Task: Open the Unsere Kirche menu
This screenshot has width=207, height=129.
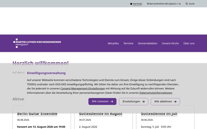Action: point(170,43)
